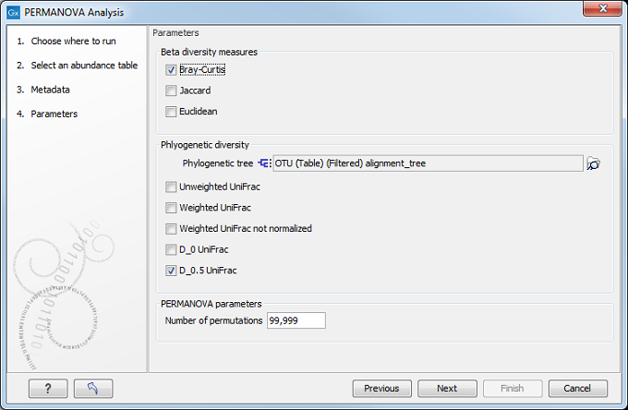Click the Number of permutations field

(x=296, y=320)
